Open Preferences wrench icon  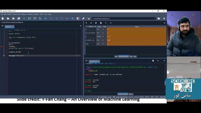tap(83, 19)
